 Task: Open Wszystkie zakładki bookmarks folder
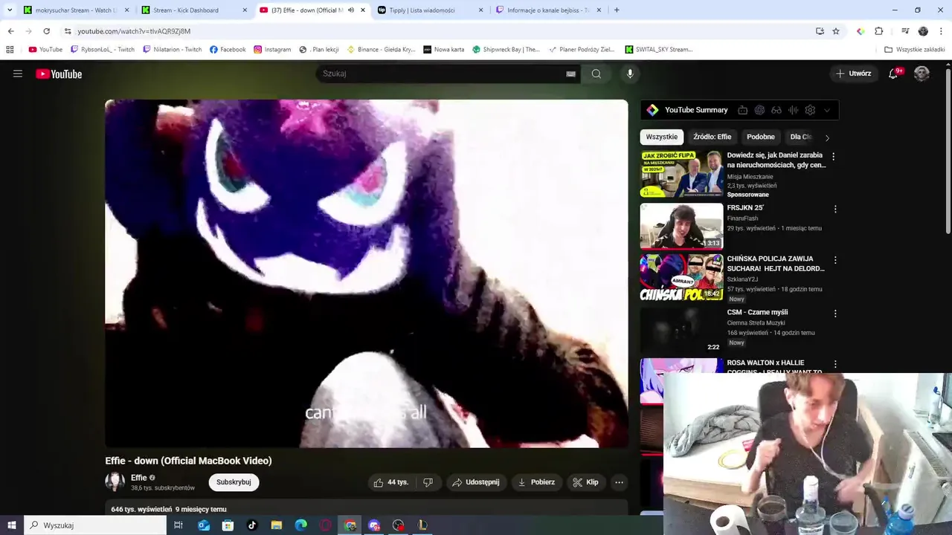tap(915, 50)
